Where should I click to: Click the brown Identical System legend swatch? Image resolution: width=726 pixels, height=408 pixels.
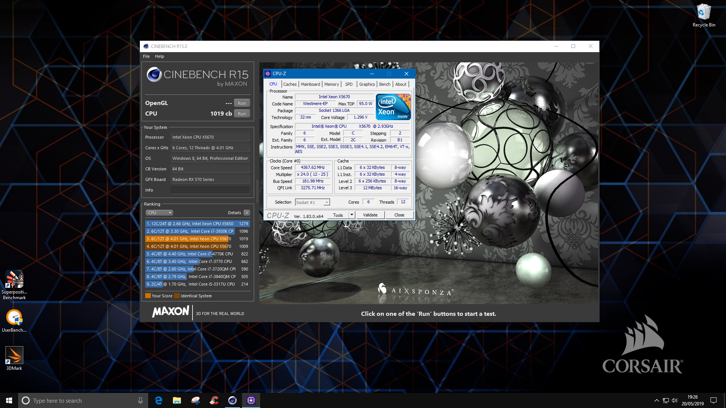click(177, 296)
